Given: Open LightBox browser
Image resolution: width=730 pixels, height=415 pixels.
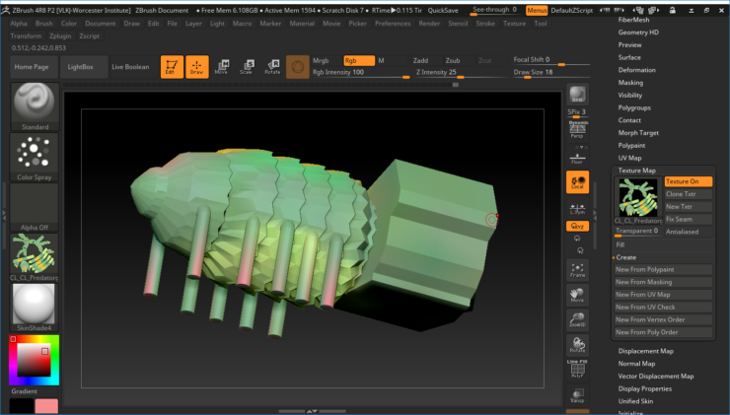Looking at the screenshot, I should 82,67.
